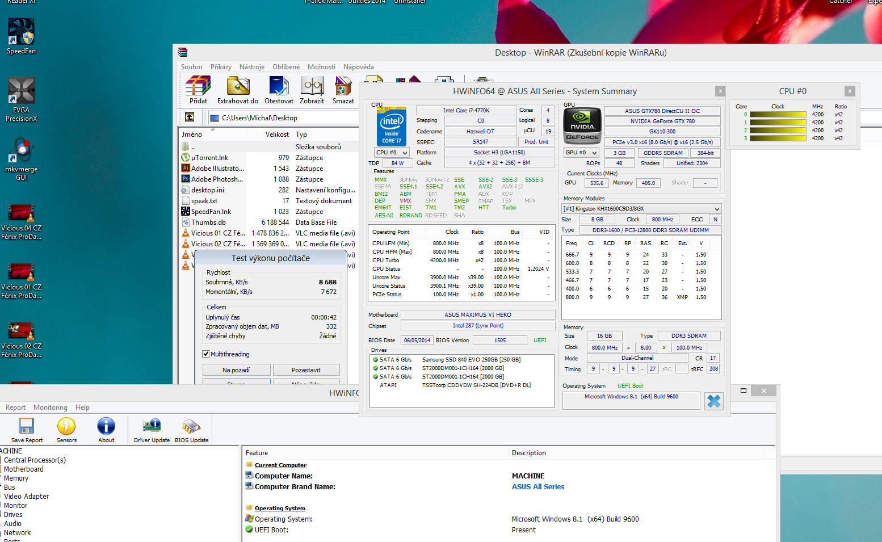The width and height of the screenshot is (882, 542).
Task: Click the Feature column header in HWiNFO
Action: 375,453
